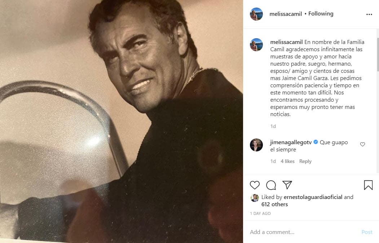Image resolution: width=379 pixels, height=243 pixels.
Task: Click the melissacamil header profile picture
Action: point(256,14)
